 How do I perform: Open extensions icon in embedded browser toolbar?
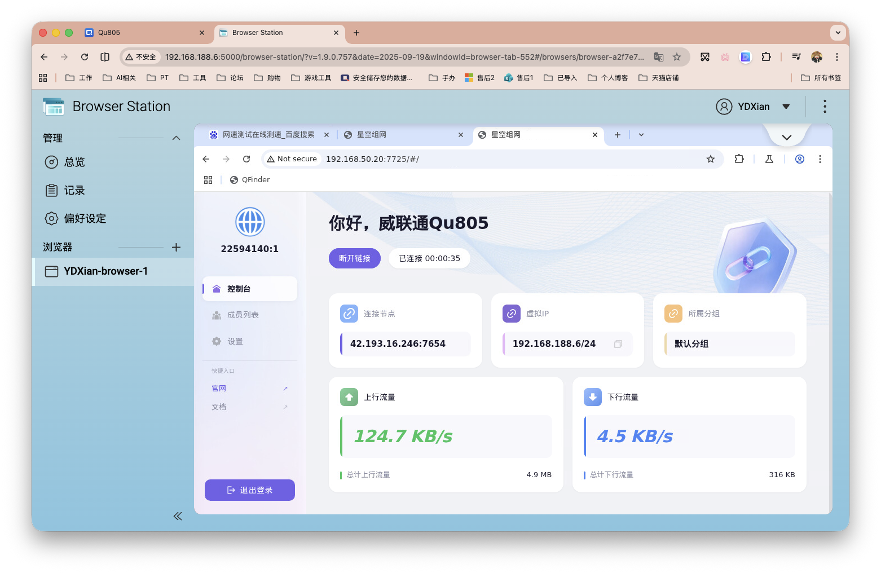tap(739, 159)
